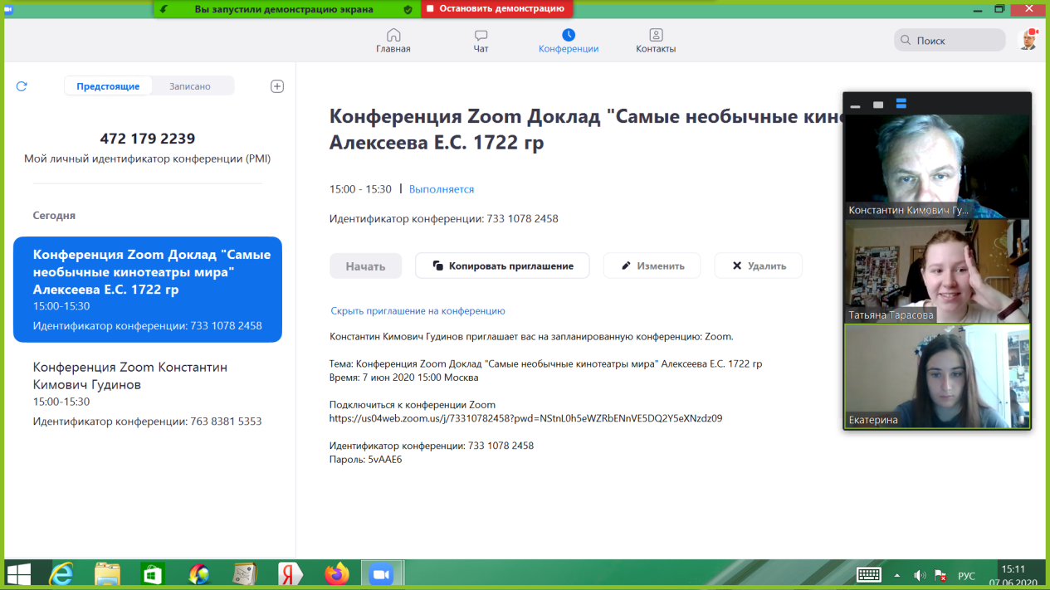
Task: Open the touch keyboard tray icon
Action: pyautogui.click(x=869, y=574)
